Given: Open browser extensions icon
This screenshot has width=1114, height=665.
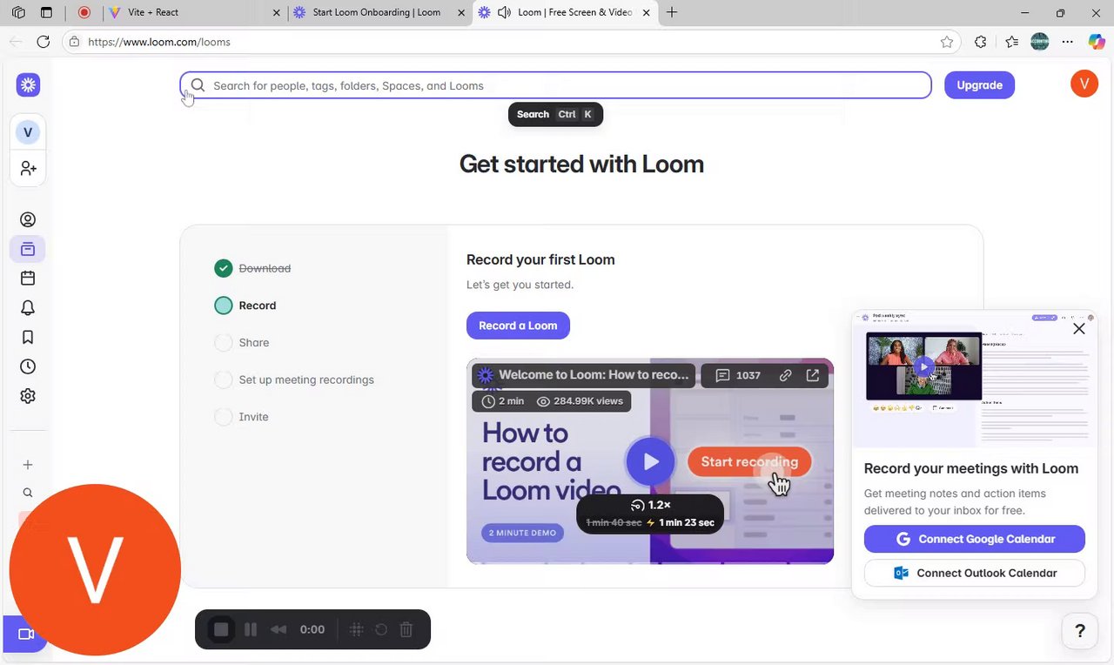Looking at the screenshot, I should click(x=981, y=42).
